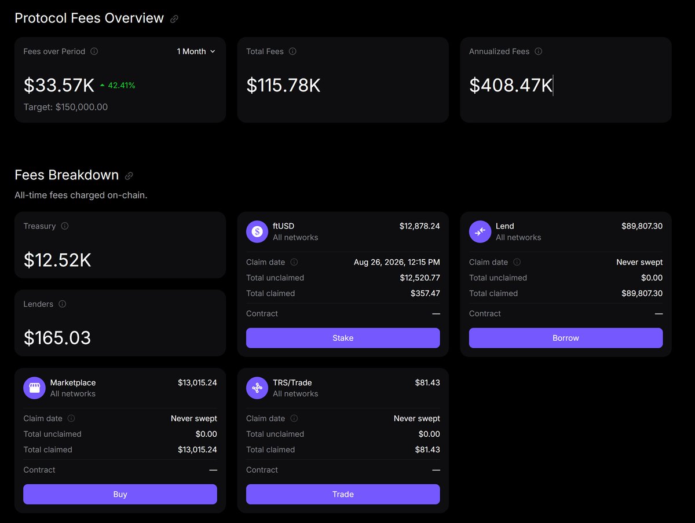Click the Buy button

pos(120,494)
